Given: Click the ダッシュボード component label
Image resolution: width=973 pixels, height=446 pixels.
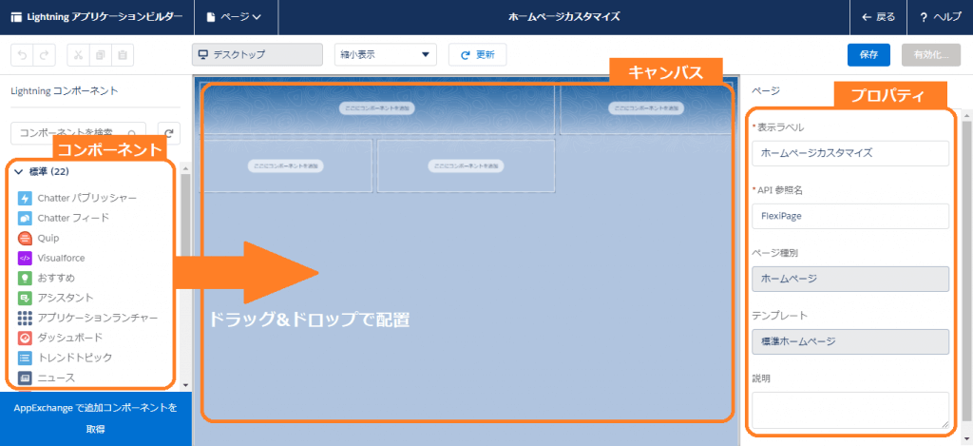Looking at the screenshot, I should pos(70,338).
